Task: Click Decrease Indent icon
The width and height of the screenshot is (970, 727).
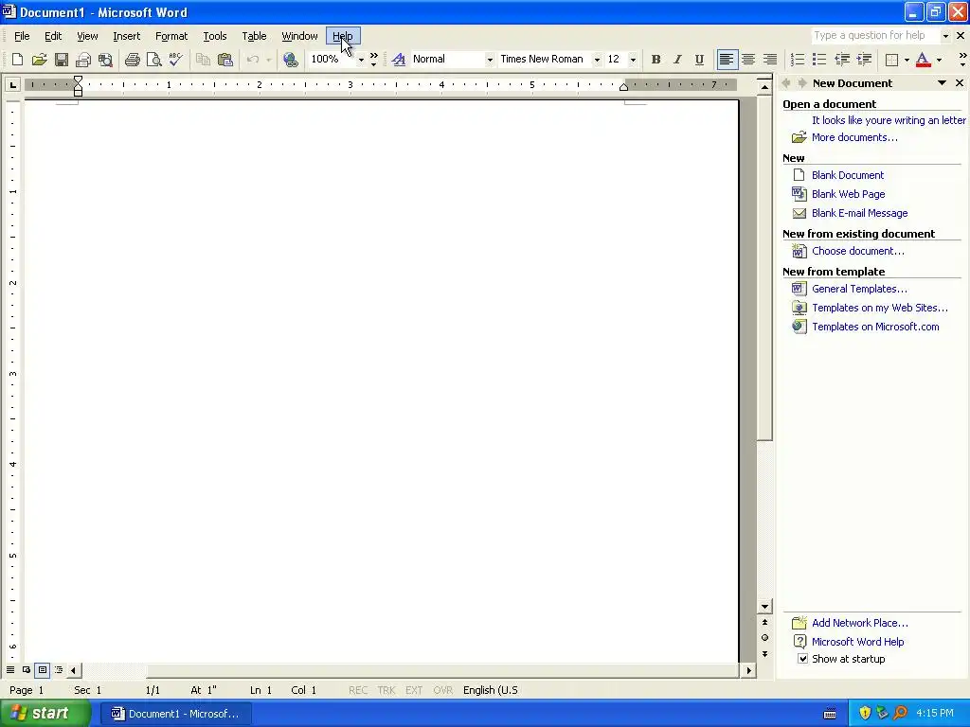Action: (842, 60)
